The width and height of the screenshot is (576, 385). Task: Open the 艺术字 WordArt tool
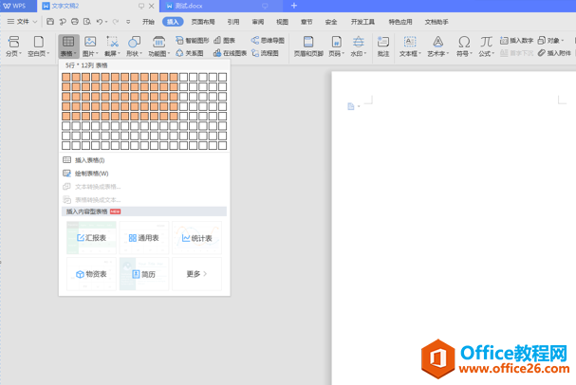pos(437,46)
